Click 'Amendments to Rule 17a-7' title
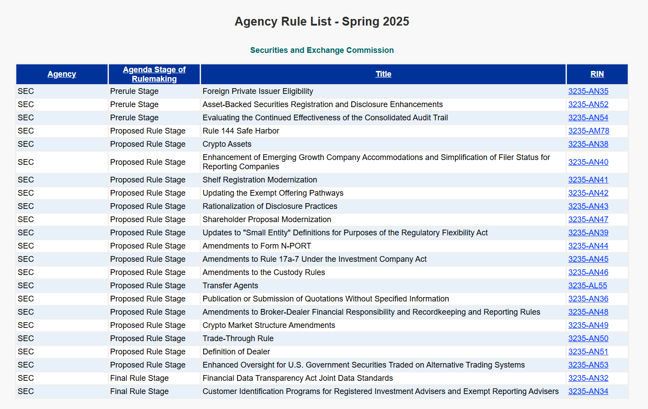648x409 pixels. pyautogui.click(x=315, y=259)
